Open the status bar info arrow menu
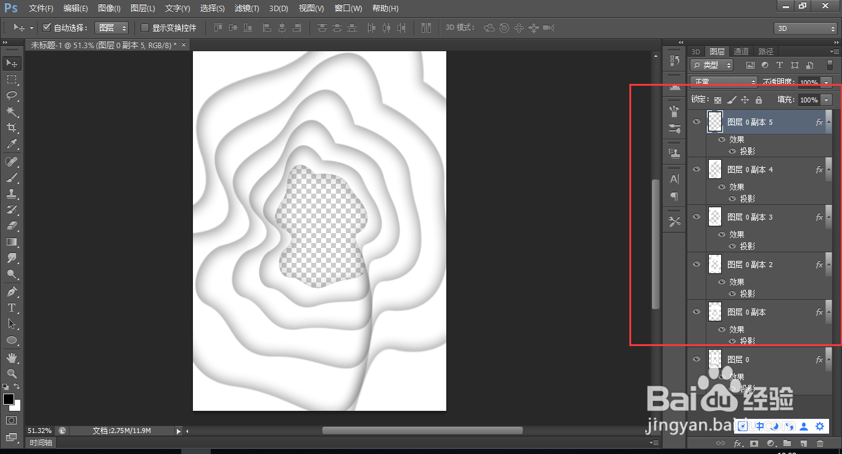This screenshot has width=842, height=454. tap(179, 431)
